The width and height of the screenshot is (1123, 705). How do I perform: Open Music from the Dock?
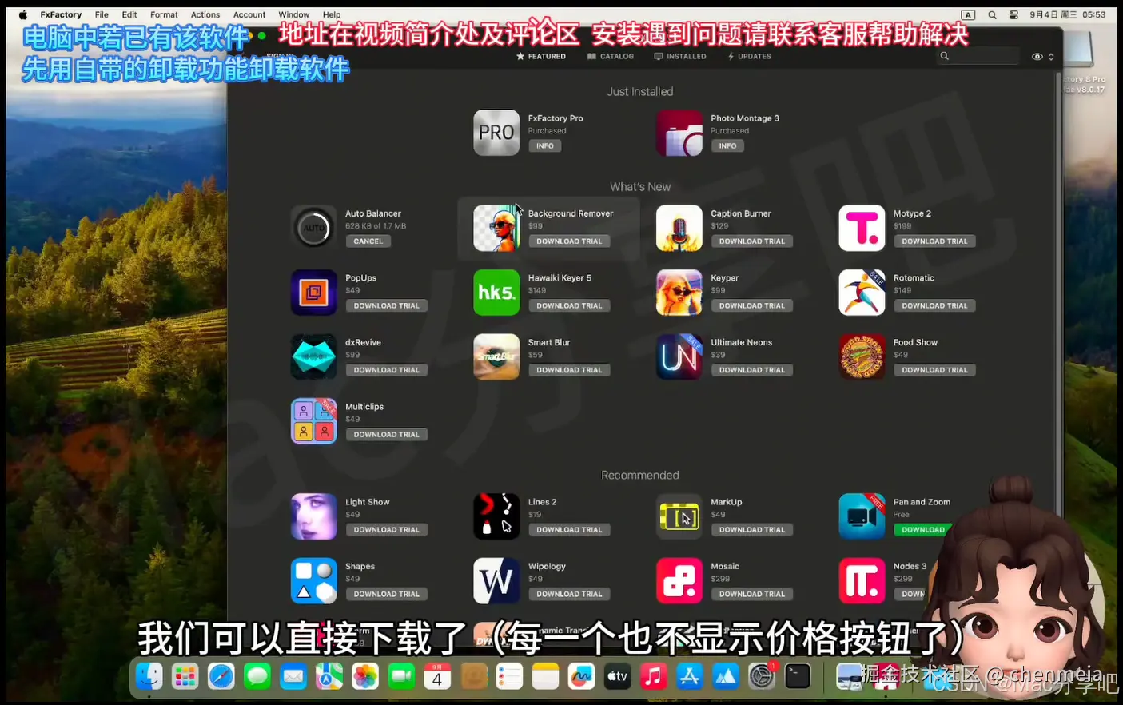654,675
